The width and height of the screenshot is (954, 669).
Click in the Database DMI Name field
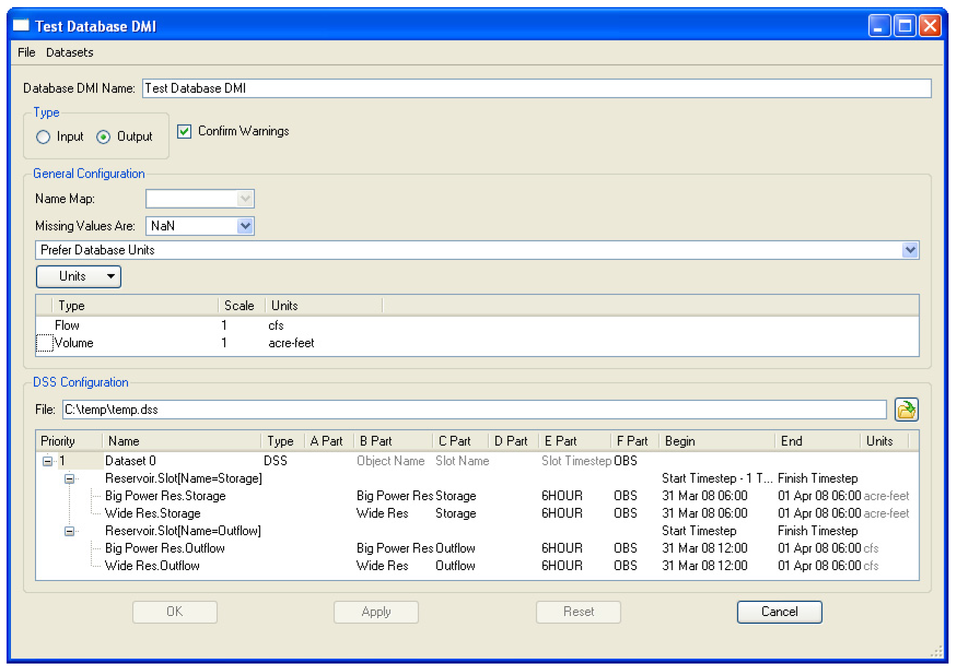(536, 88)
